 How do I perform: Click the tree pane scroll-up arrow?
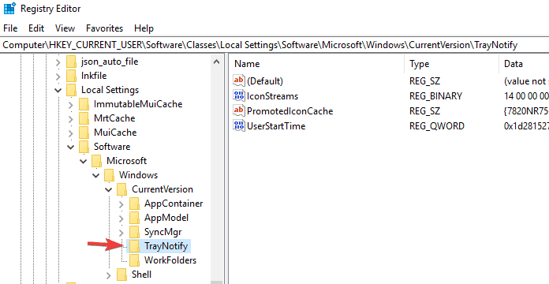(x=216, y=62)
